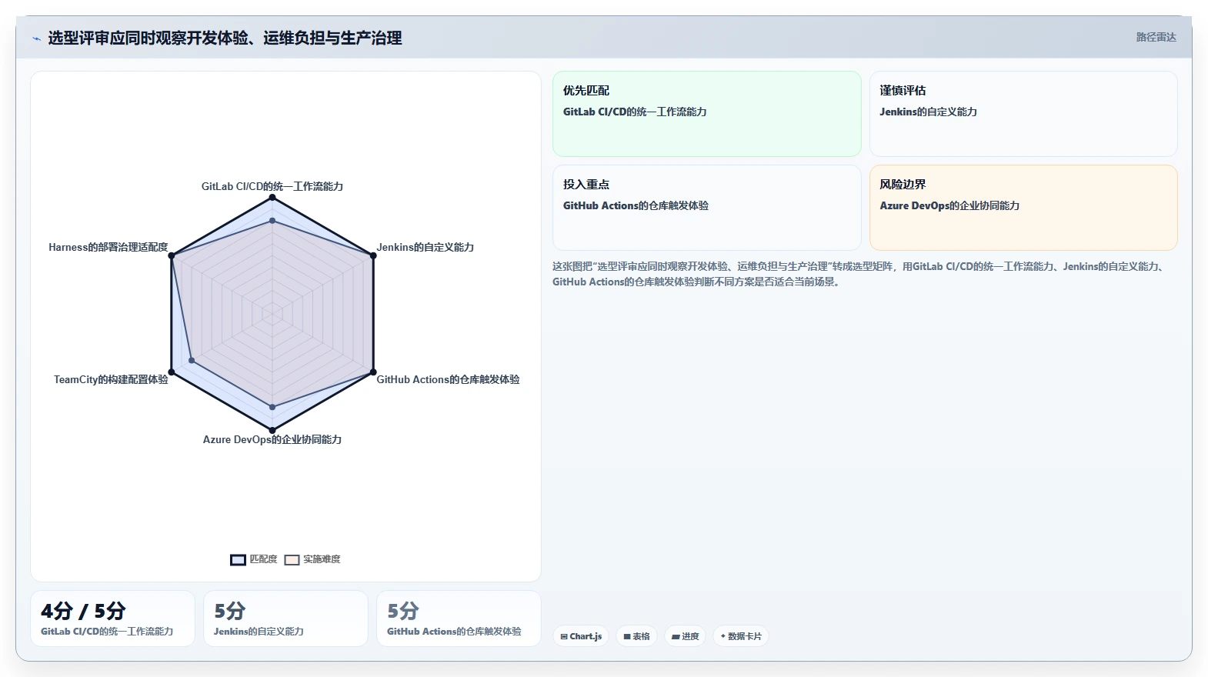This screenshot has height=677, width=1208.
Task: Click radar axis label Jenkins的自定义能力
Action: [x=425, y=247]
